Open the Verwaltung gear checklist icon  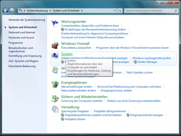(55, 109)
